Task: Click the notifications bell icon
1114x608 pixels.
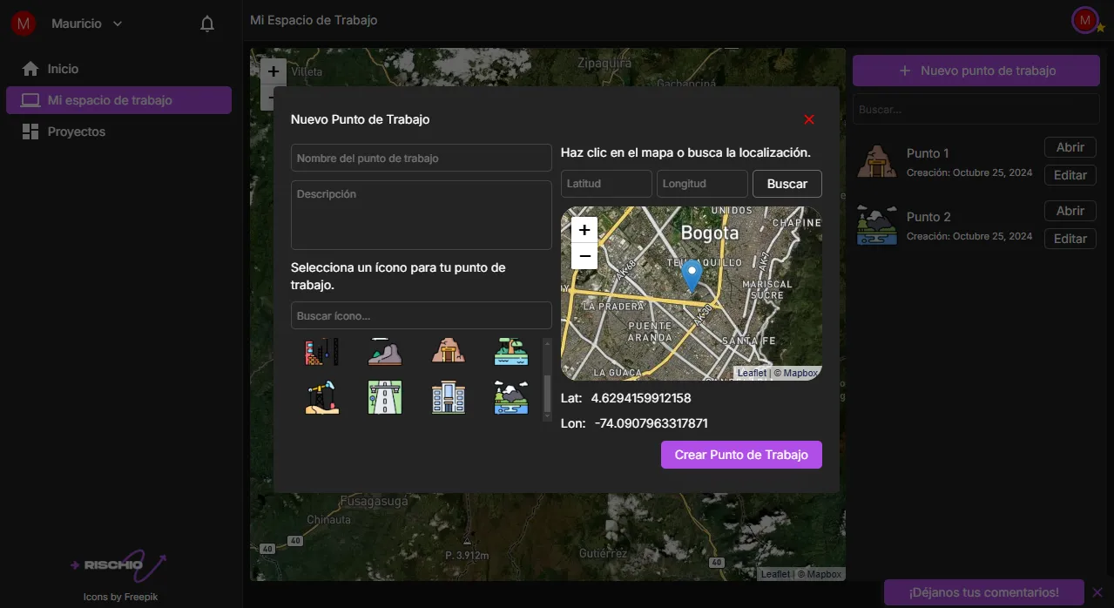Action: tap(207, 24)
